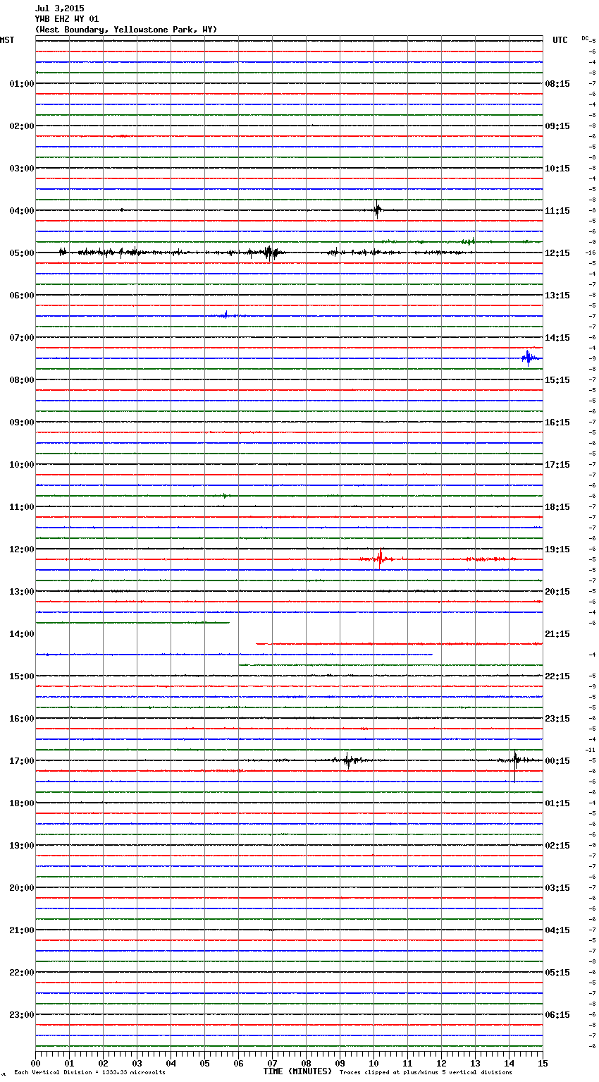
Task: Select the 01:00 MST time label
Action: tap(22, 84)
